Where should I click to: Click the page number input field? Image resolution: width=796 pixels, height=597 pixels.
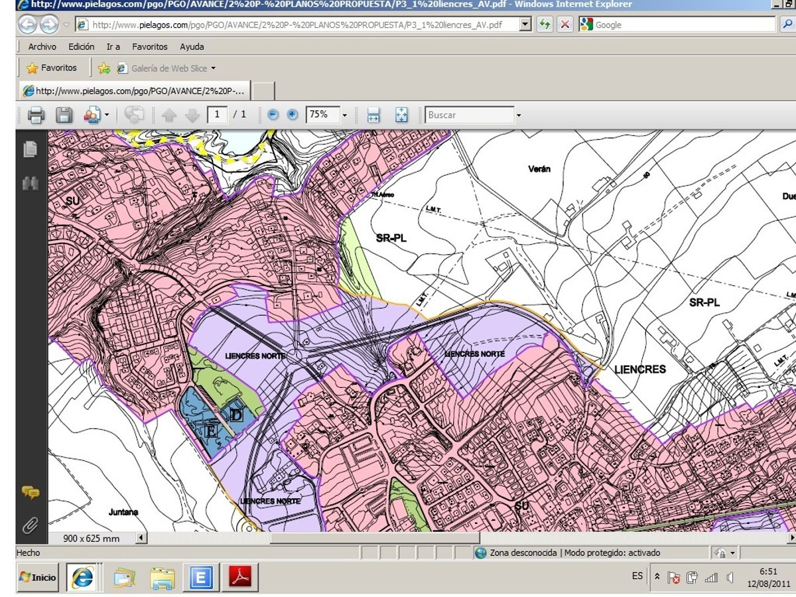click(217, 115)
